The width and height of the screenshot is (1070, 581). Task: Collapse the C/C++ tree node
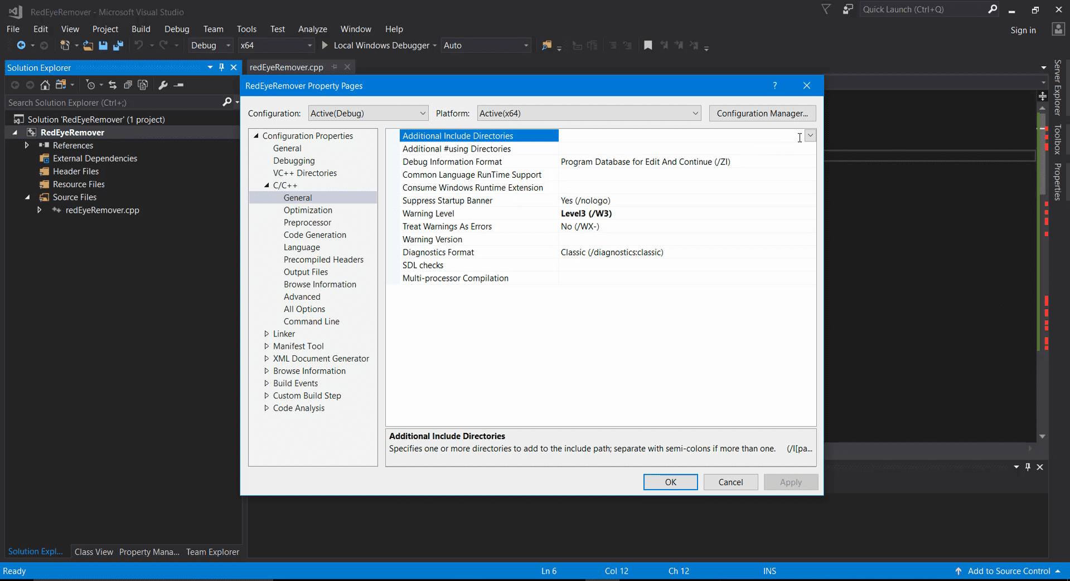point(267,185)
